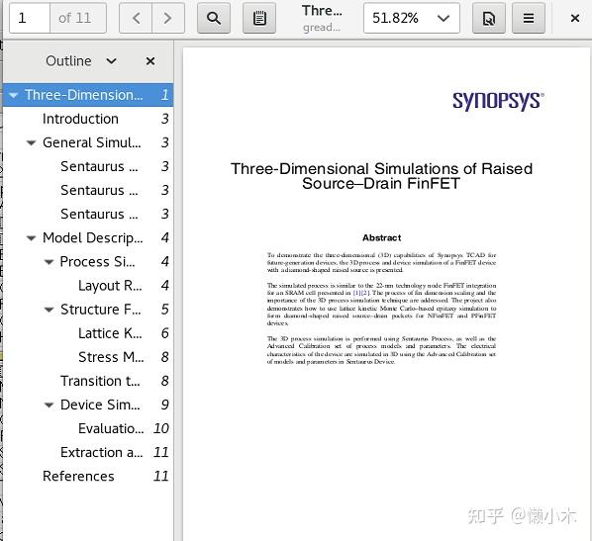Open the hamburger menu
The width and height of the screenshot is (592, 541).
coord(529,18)
